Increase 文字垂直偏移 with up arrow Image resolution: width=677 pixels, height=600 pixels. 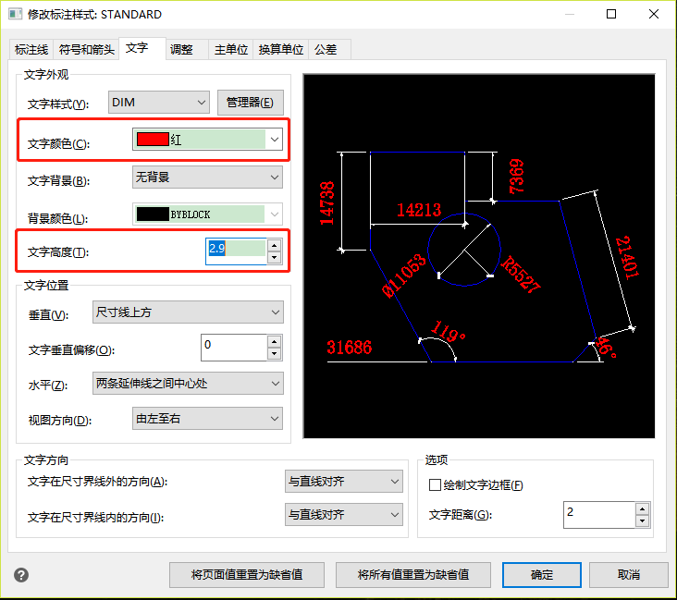[x=275, y=341]
